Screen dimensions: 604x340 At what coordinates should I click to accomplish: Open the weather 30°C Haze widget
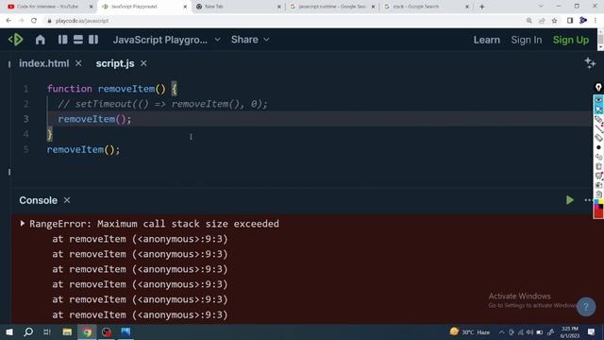coord(470,331)
